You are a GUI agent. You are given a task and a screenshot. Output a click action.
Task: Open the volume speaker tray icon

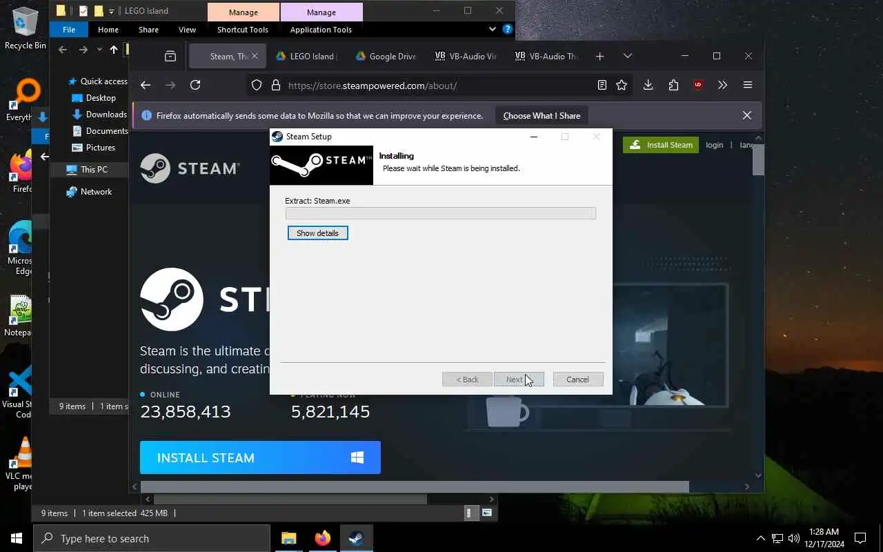(794, 538)
